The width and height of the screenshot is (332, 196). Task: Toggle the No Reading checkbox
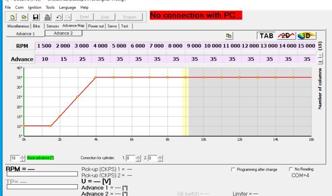click(x=291, y=169)
